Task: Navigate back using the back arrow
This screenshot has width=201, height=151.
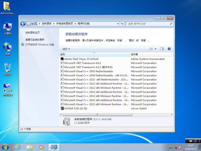Action: click(x=23, y=23)
